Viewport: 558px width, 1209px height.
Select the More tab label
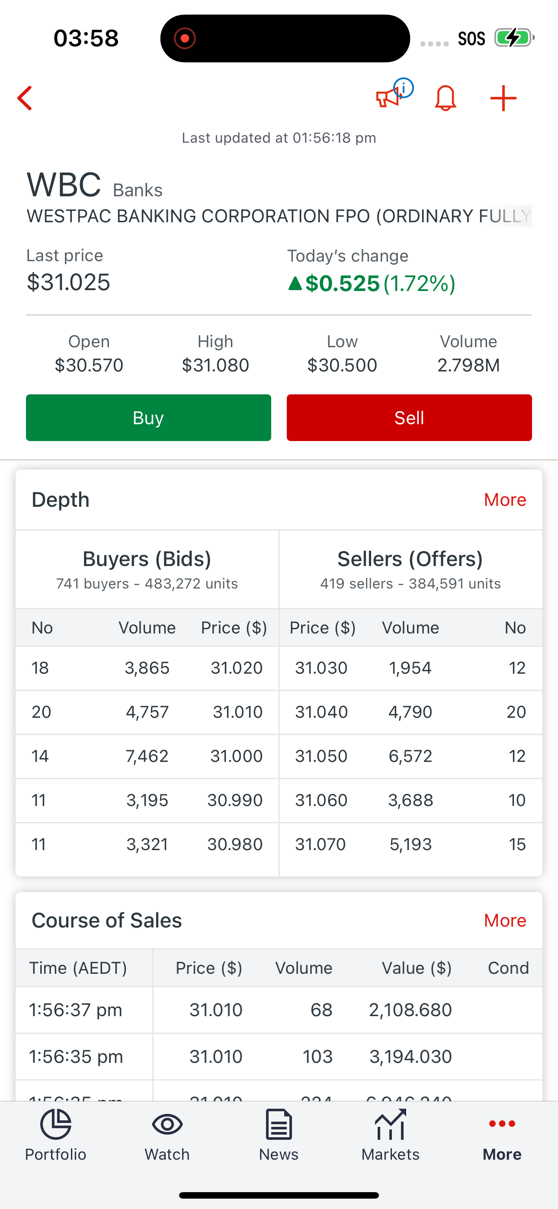pos(502,1154)
